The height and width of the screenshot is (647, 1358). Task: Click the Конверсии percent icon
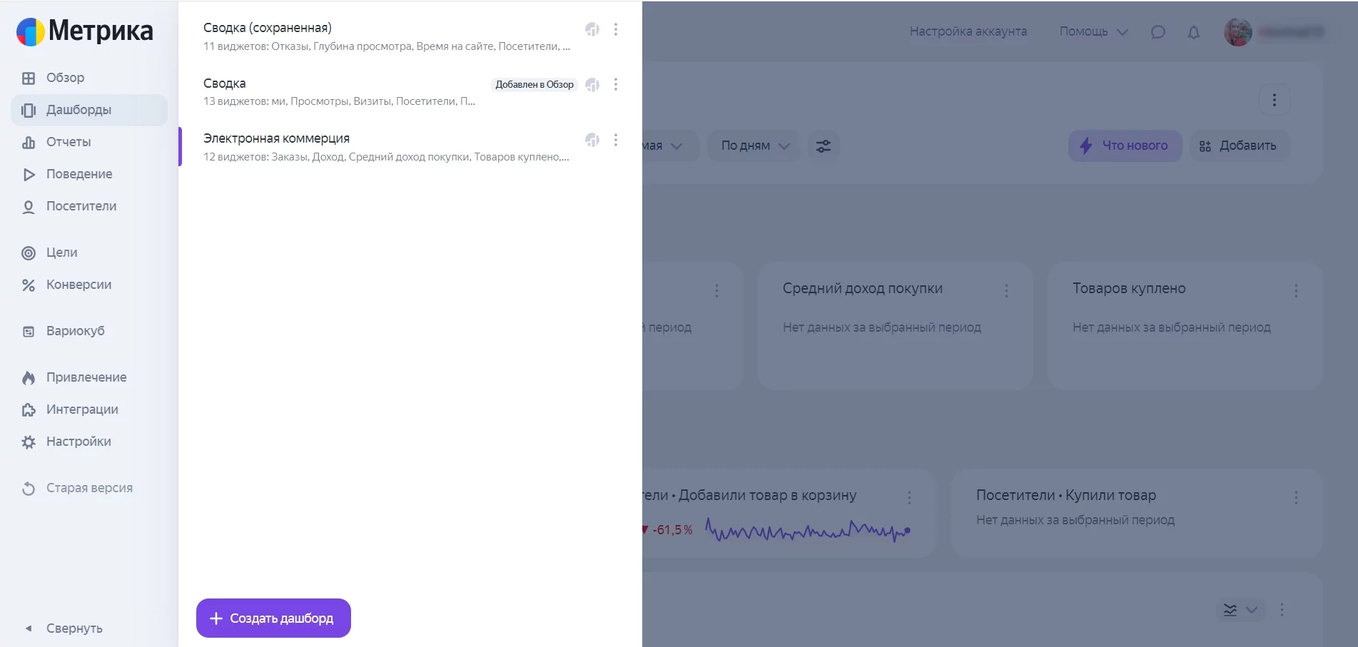tap(29, 285)
